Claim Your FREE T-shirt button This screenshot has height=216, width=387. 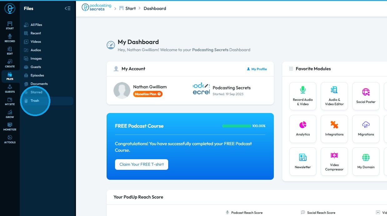point(142,164)
